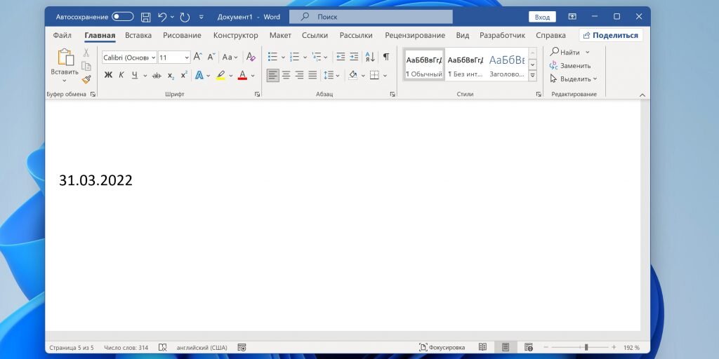
Task: Click the Поделиться share button
Action: tap(611, 35)
